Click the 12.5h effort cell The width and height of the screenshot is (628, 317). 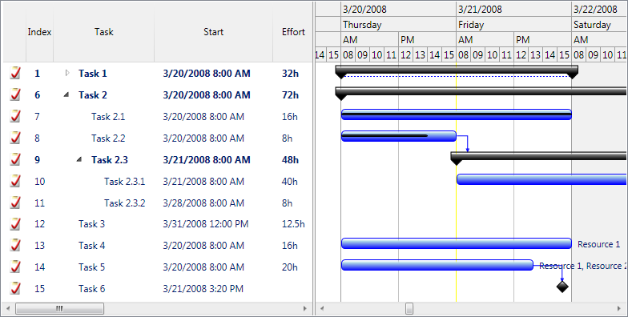(293, 224)
